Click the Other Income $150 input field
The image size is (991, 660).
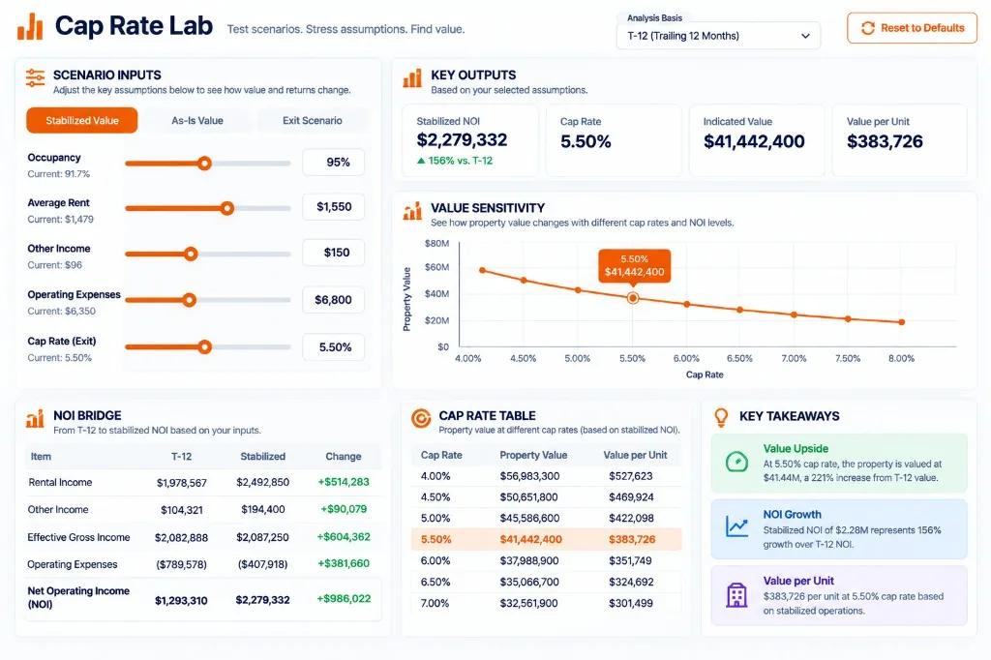[x=334, y=253]
